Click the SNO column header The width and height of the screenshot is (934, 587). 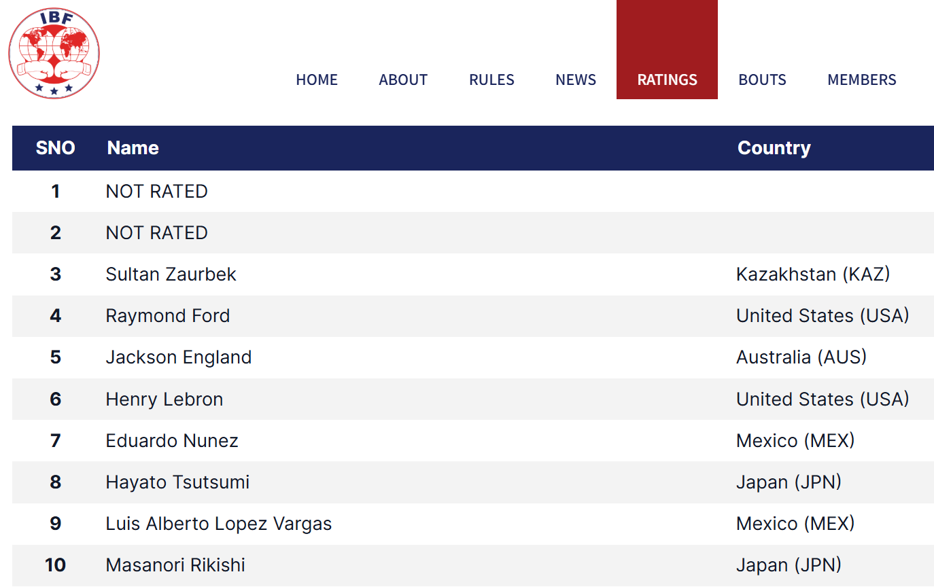55,148
